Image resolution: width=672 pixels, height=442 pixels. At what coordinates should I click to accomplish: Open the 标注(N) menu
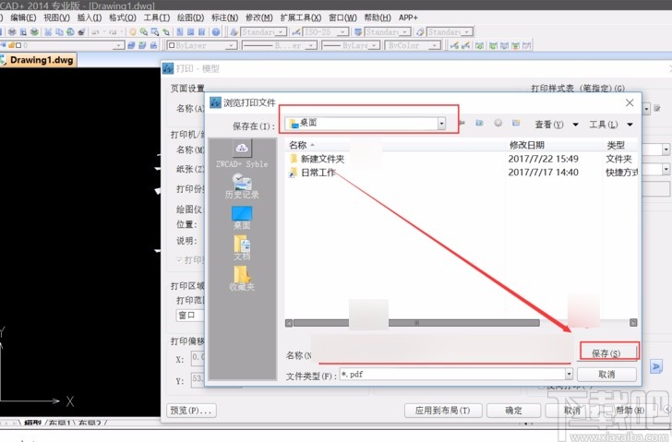coord(224,18)
